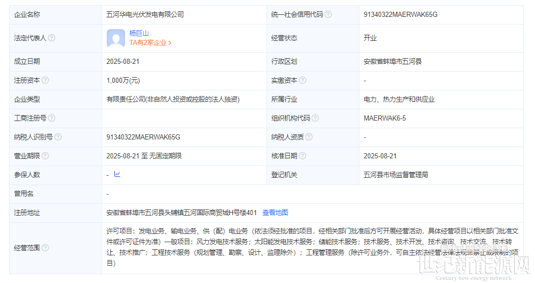Click question mark next to 法定代表人
Viewport: 535px width, 283px height.
coord(52,38)
